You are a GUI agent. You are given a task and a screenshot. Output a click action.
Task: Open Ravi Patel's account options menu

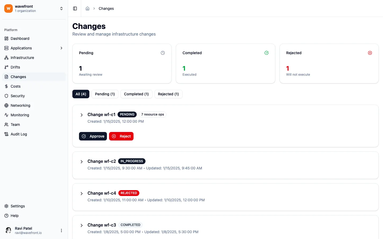pyautogui.click(x=61, y=231)
